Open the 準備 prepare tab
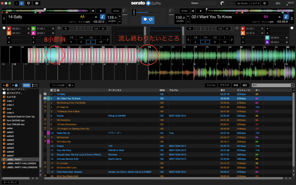296x185 pixels. tap(236, 85)
